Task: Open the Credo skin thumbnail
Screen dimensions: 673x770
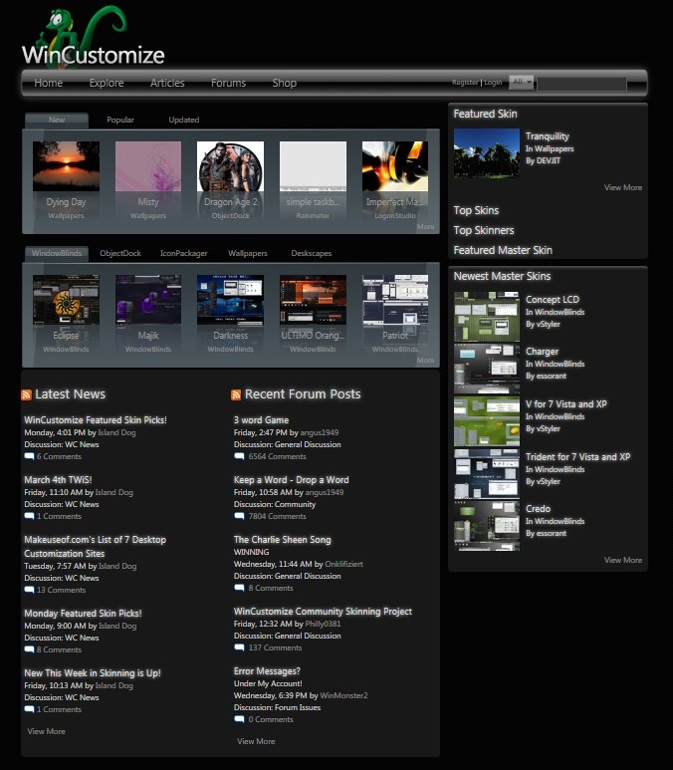Action: pos(487,526)
